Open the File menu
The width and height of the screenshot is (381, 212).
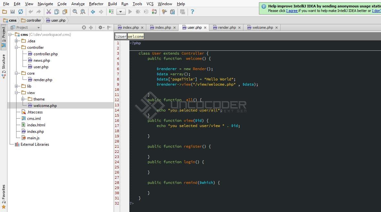tap(6, 4)
